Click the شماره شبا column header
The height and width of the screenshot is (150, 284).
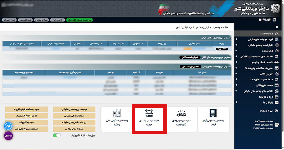(202, 72)
